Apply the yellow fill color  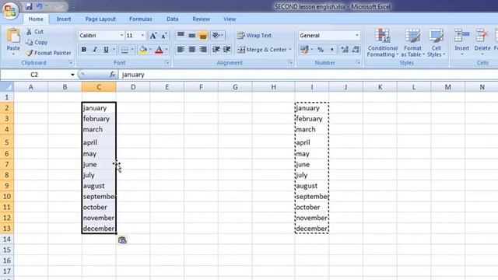143,50
